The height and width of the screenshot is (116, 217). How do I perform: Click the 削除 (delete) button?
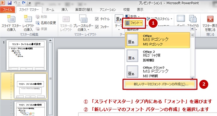pos(42,17)
